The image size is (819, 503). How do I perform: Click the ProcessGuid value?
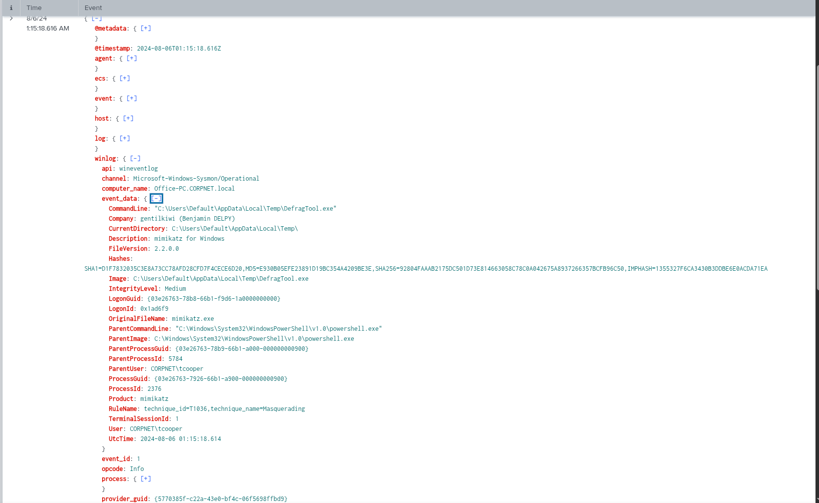coord(221,379)
